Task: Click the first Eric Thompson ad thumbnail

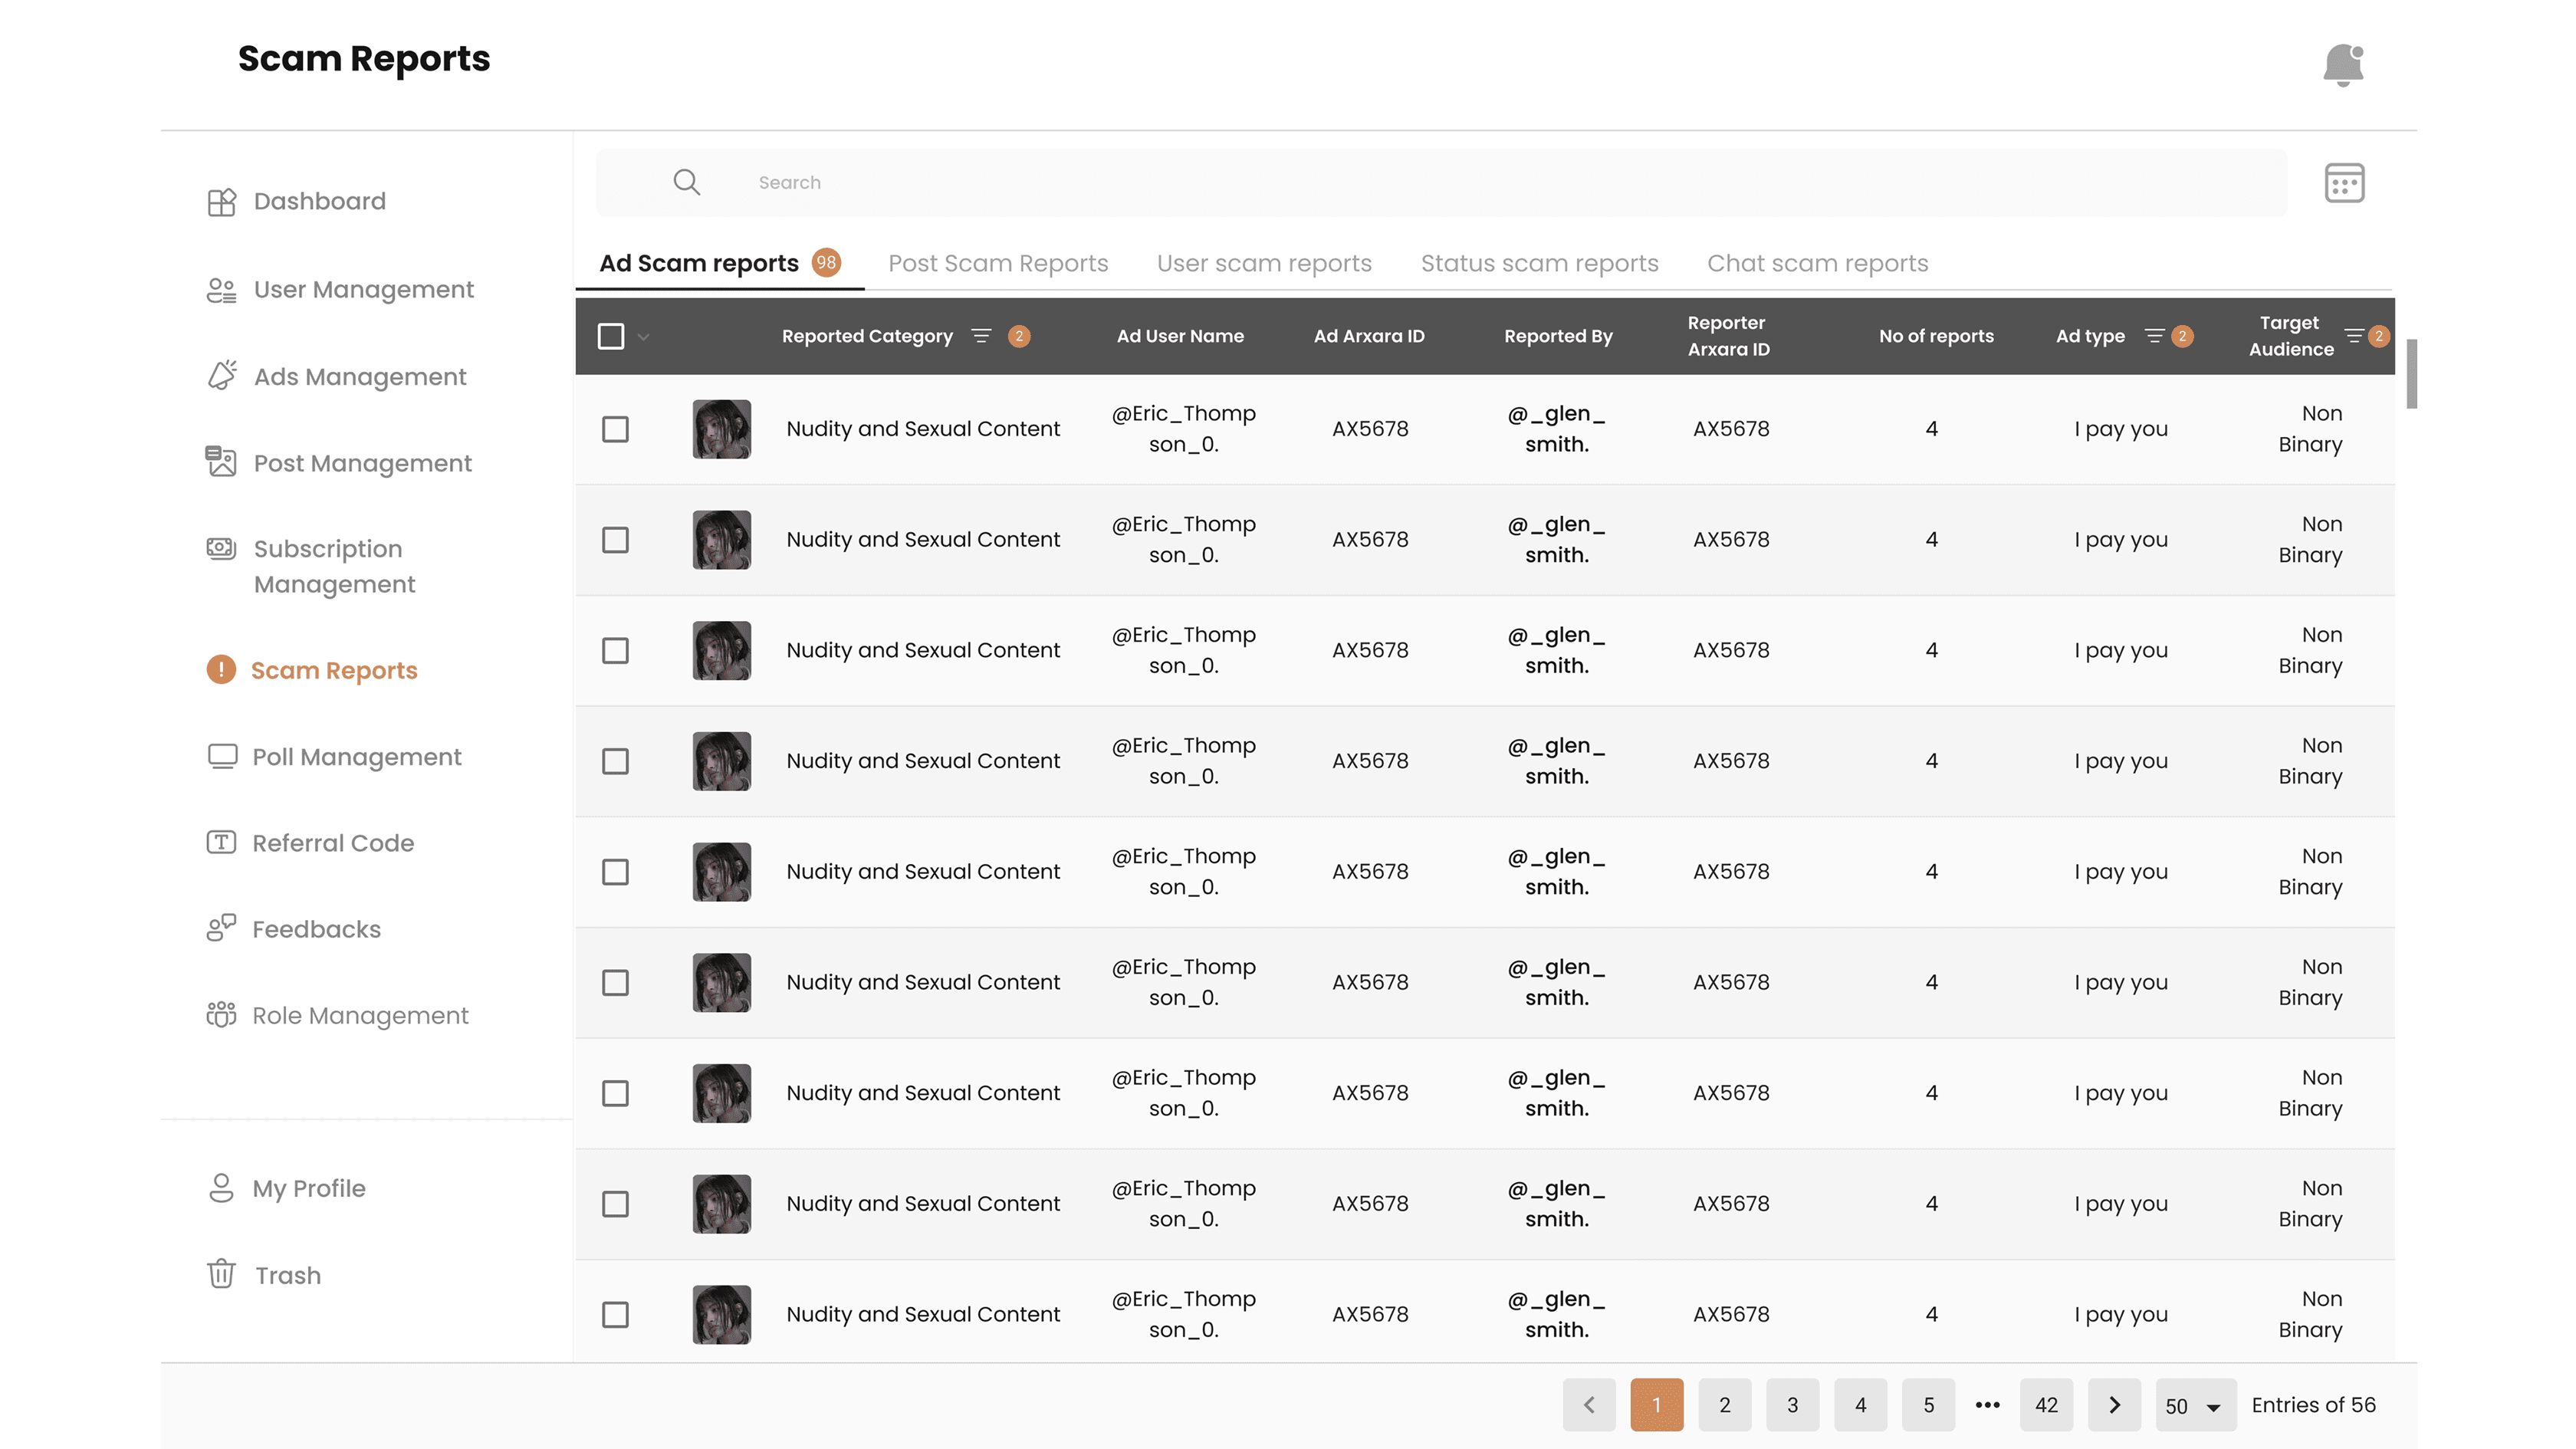Action: click(x=721, y=428)
